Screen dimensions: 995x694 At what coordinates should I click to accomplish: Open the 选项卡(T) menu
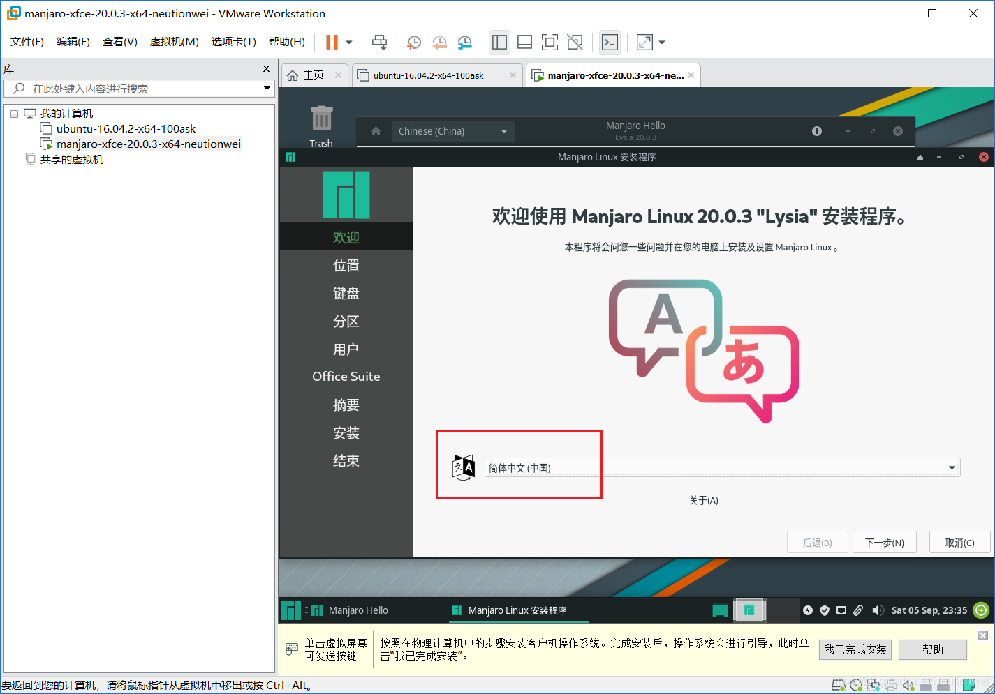tap(234, 42)
